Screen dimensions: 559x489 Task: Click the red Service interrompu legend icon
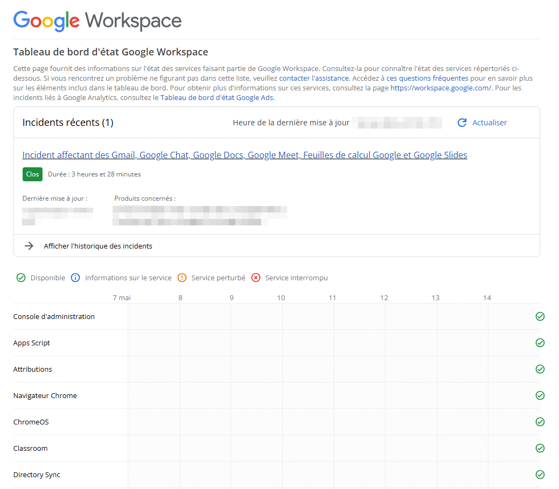256,278
